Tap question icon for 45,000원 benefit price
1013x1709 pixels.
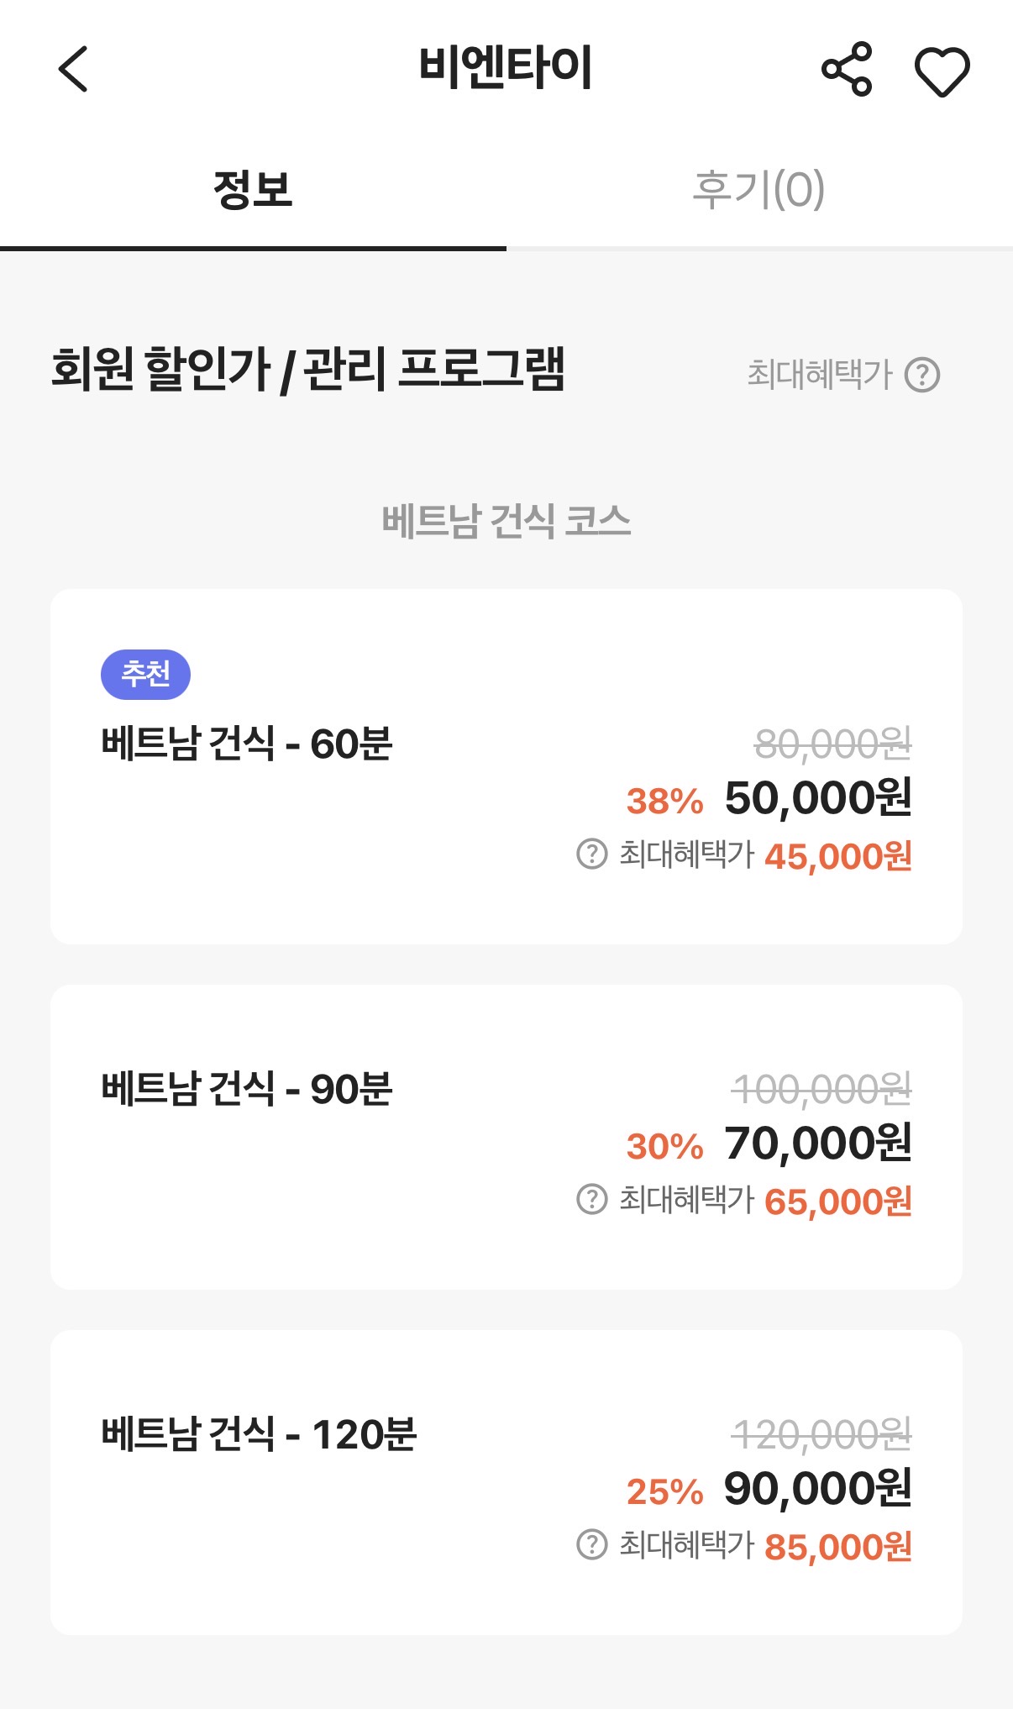click(x=591, y=854)
